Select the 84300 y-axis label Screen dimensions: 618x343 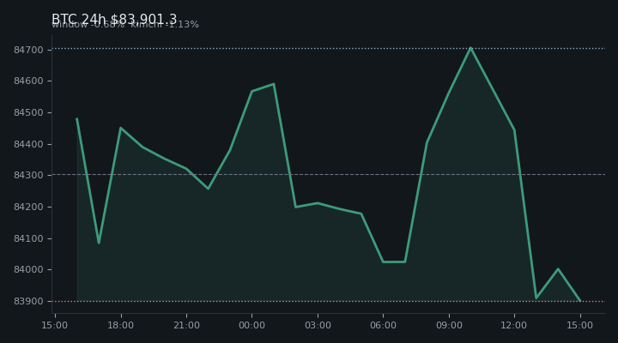[28, 175]
